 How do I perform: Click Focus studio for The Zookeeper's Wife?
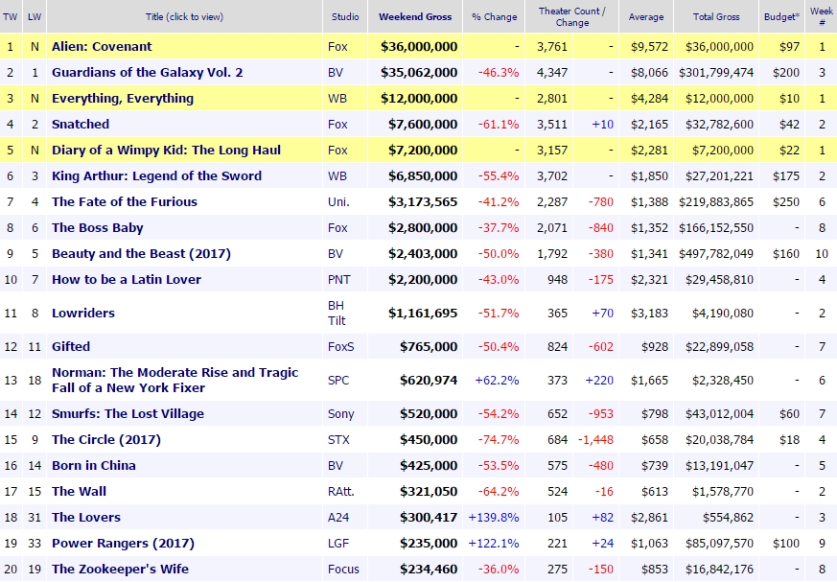(343, 570)
